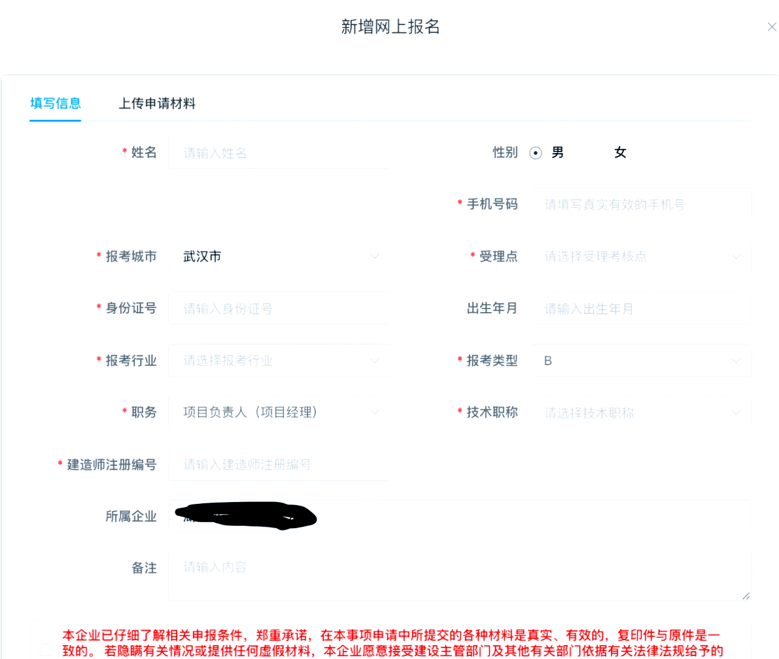This screenshot has width=779, height=659.
Task: Switch to the 填写信息 tab
Action: tap(56, 103)
